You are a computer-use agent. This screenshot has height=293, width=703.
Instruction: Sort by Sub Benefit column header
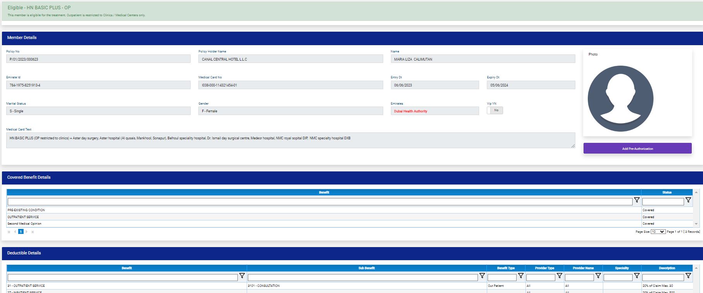click(x=366, y=268)
